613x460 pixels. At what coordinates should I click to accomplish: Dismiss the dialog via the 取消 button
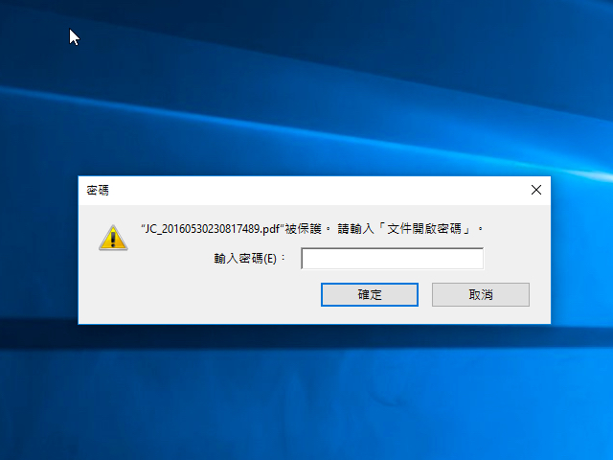[481, 294]
